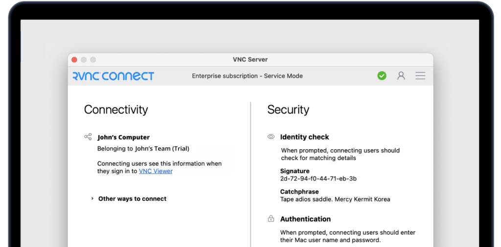Open the hamburger menu icon

pos(420,76)
